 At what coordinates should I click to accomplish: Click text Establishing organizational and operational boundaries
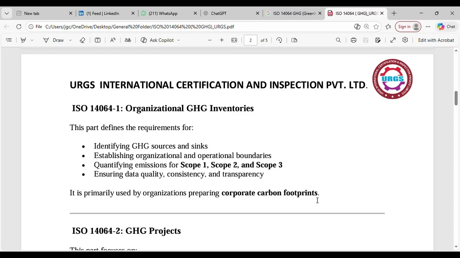pyautogui.click(x=183, y=156)
